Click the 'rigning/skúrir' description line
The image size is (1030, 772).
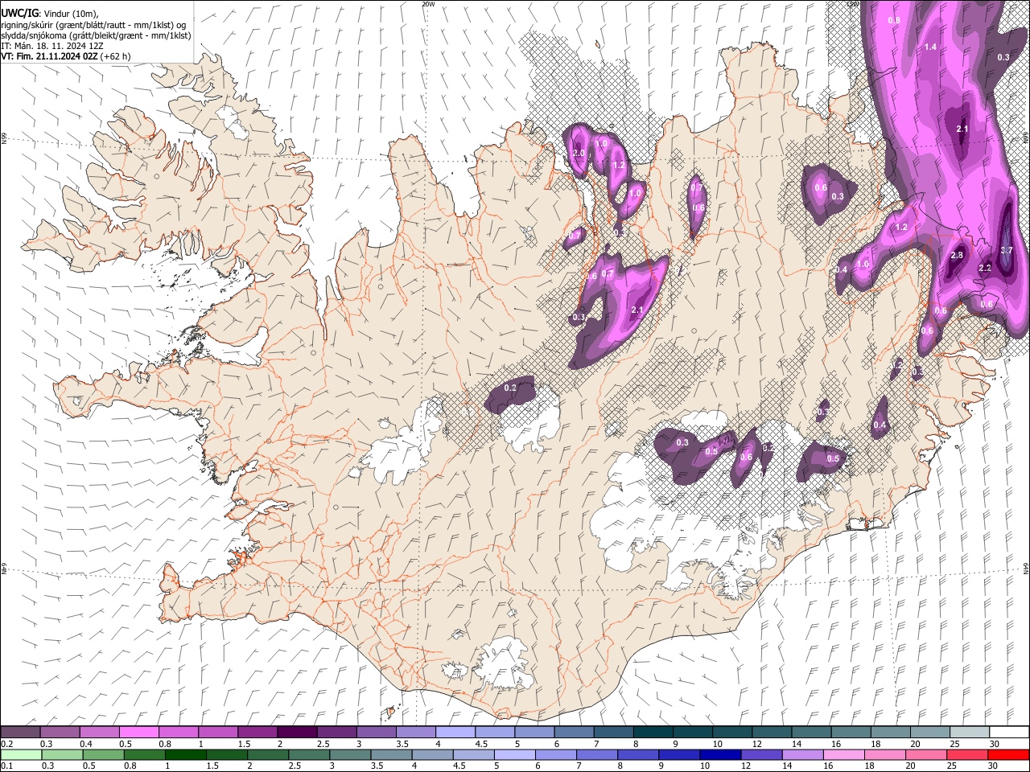(94, 25)
